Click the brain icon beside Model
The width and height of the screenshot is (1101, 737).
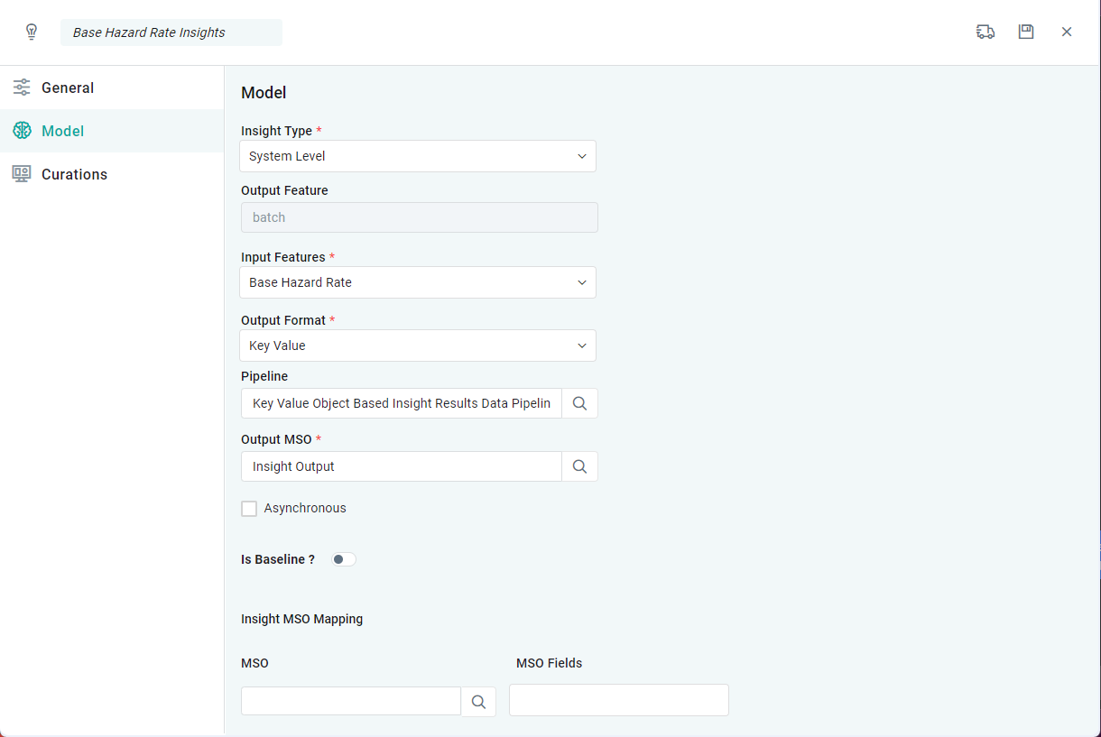tap(22, 131)
